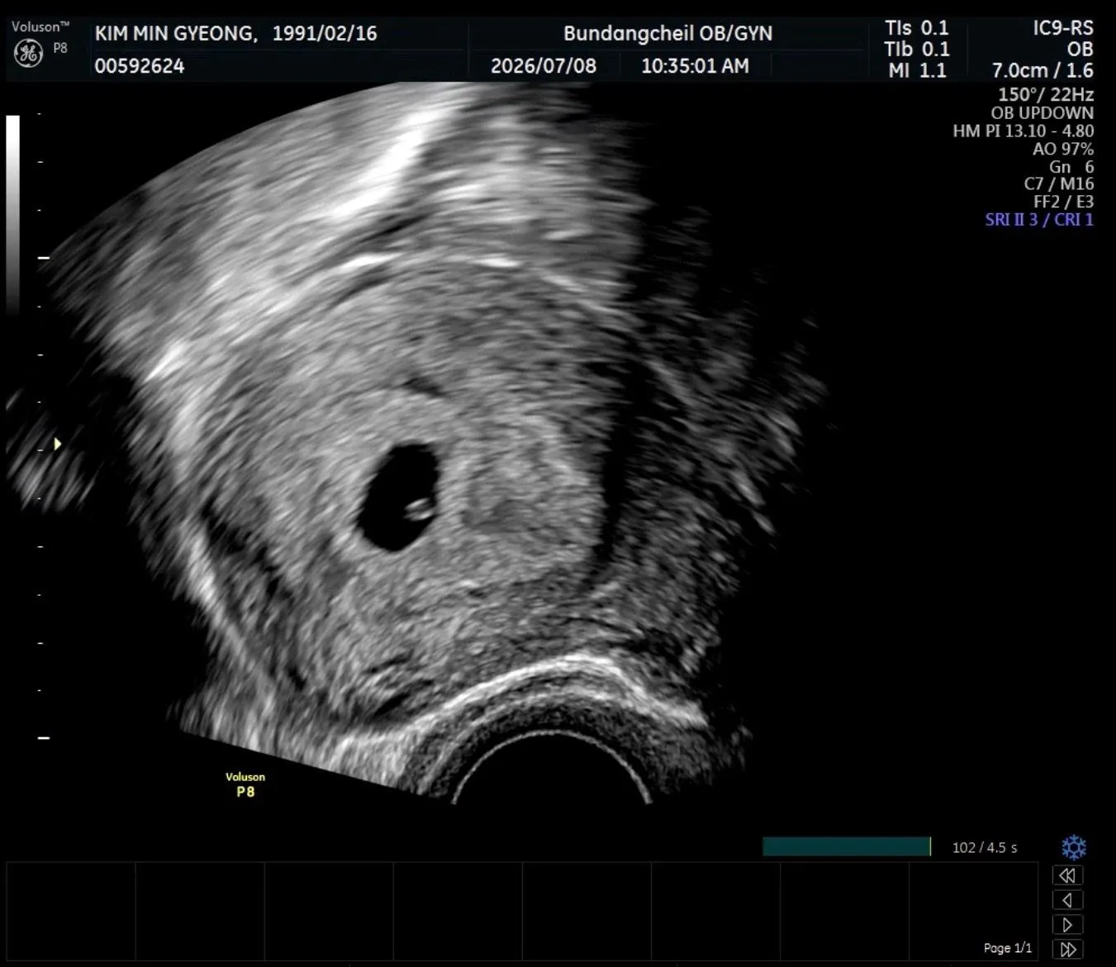This screenshot has height=967, width=1116.
Task: Click the 102 / 4.5 s frame counter
Action: click(985, 848)
